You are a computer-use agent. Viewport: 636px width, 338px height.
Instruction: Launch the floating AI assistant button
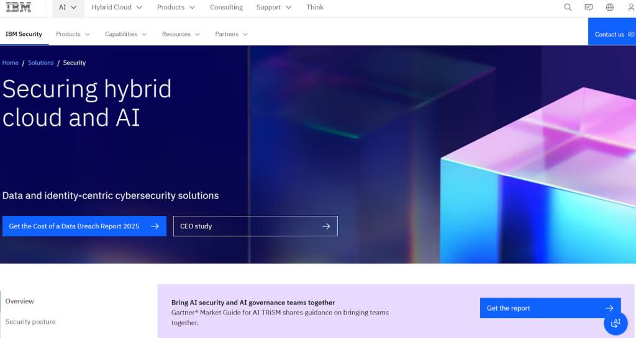[616, 323]
